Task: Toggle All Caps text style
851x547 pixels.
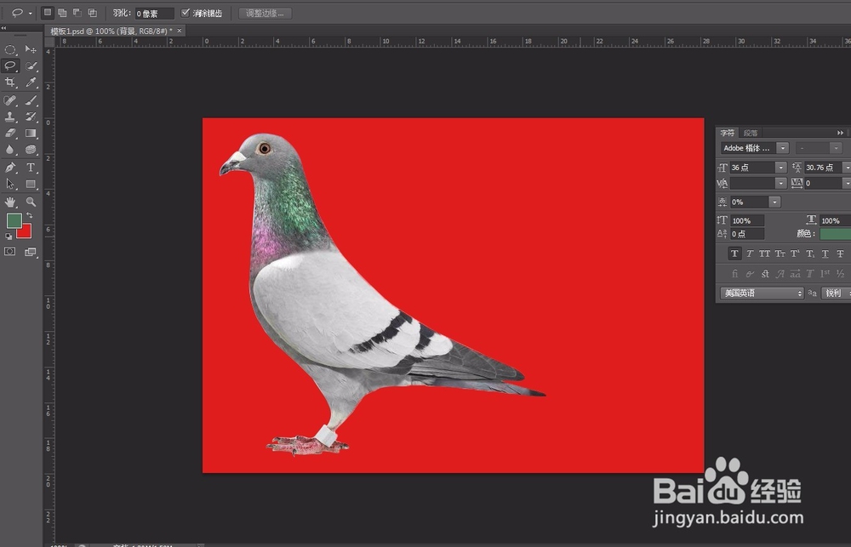Action: (765, 254)
